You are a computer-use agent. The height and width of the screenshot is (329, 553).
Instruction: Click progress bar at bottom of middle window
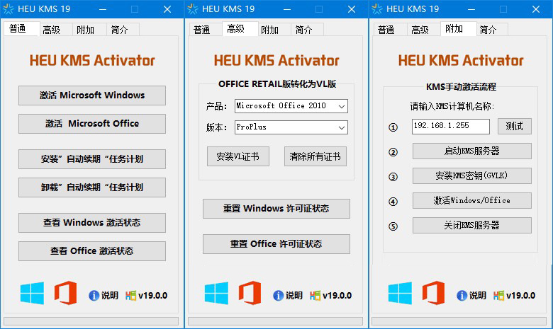[x=276, y=321]
